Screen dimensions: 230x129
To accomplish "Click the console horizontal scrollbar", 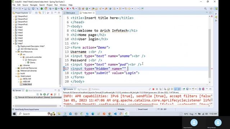I will (x=109, y=106).
